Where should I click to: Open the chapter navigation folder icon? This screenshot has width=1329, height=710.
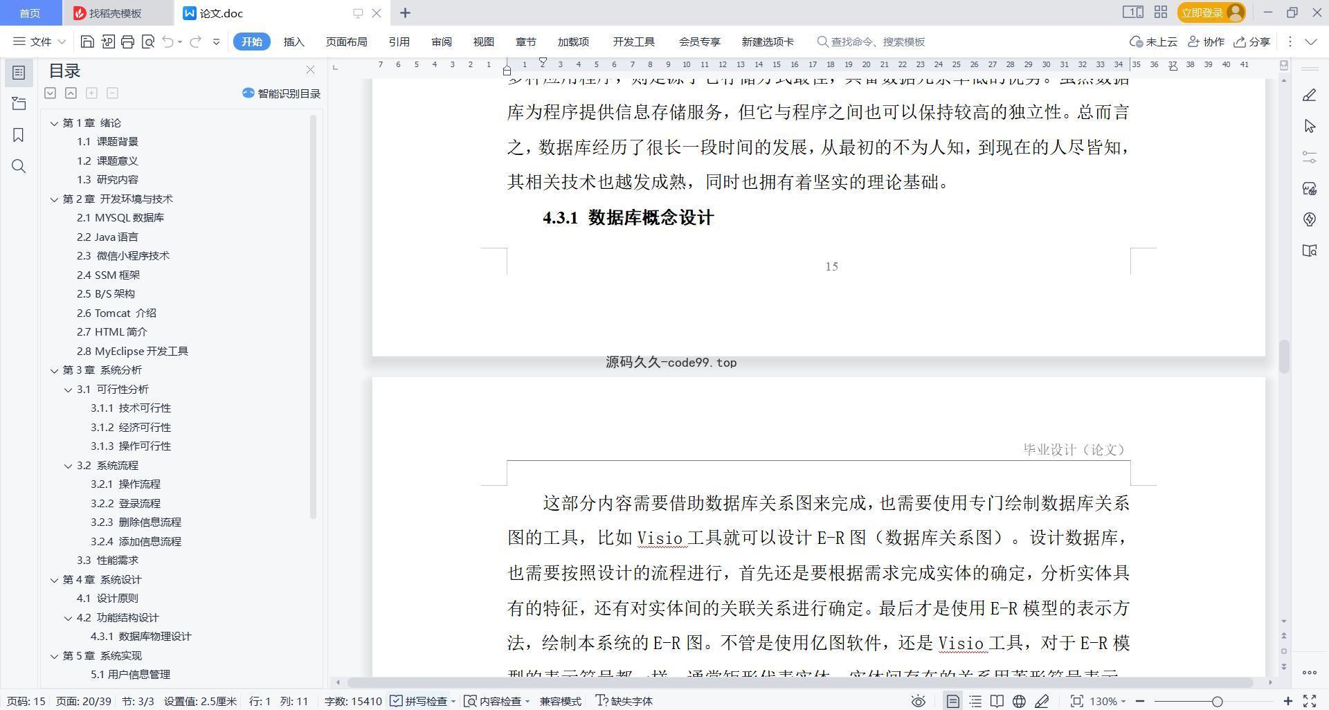(x=19, y=104)
